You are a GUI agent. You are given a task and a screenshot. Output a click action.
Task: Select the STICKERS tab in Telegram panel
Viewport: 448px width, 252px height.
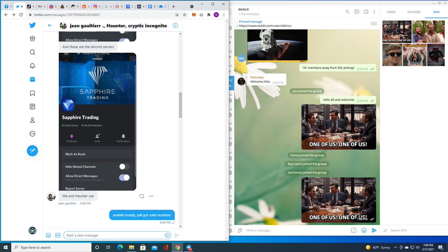click(414, 12)
